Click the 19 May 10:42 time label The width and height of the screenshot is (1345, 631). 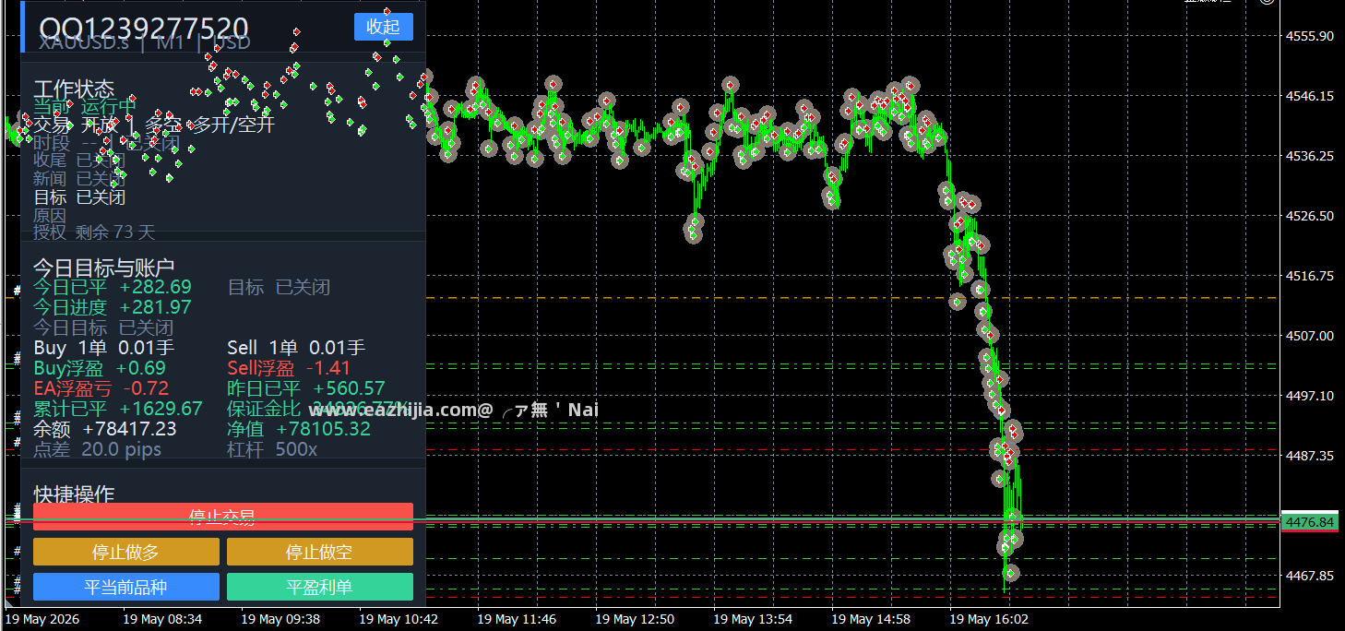[x=399, y=619]
